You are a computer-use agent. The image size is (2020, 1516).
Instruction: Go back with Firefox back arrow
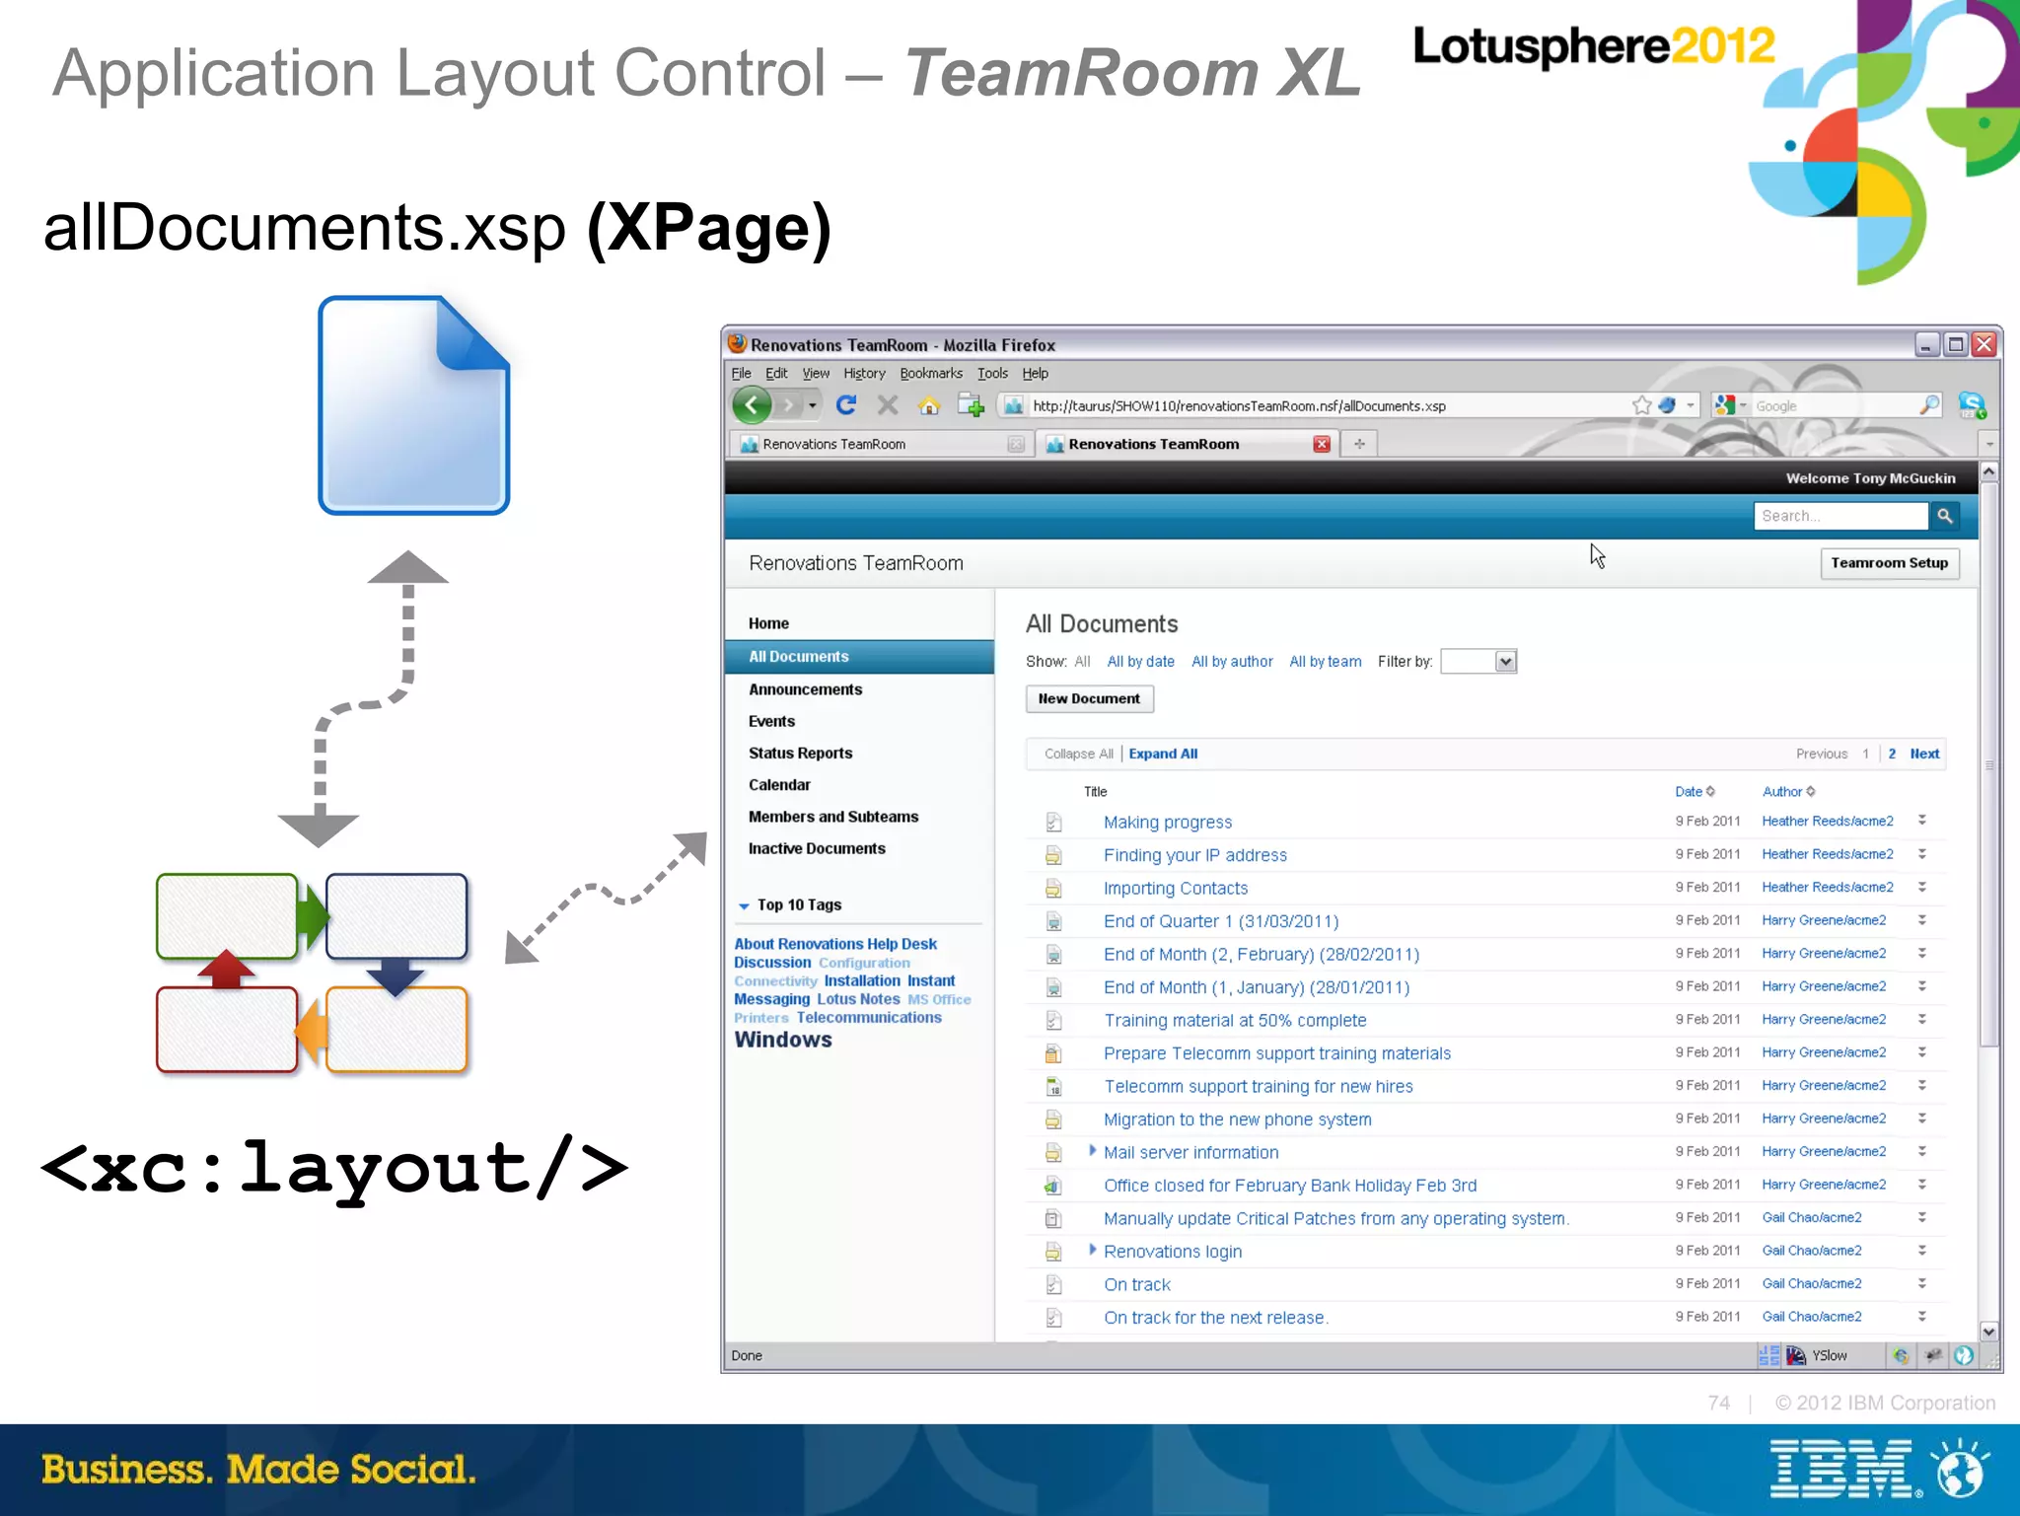pos(752,405)
